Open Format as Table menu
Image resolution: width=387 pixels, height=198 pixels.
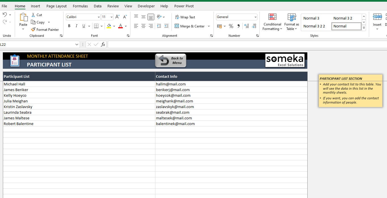(x=291, y=22)
